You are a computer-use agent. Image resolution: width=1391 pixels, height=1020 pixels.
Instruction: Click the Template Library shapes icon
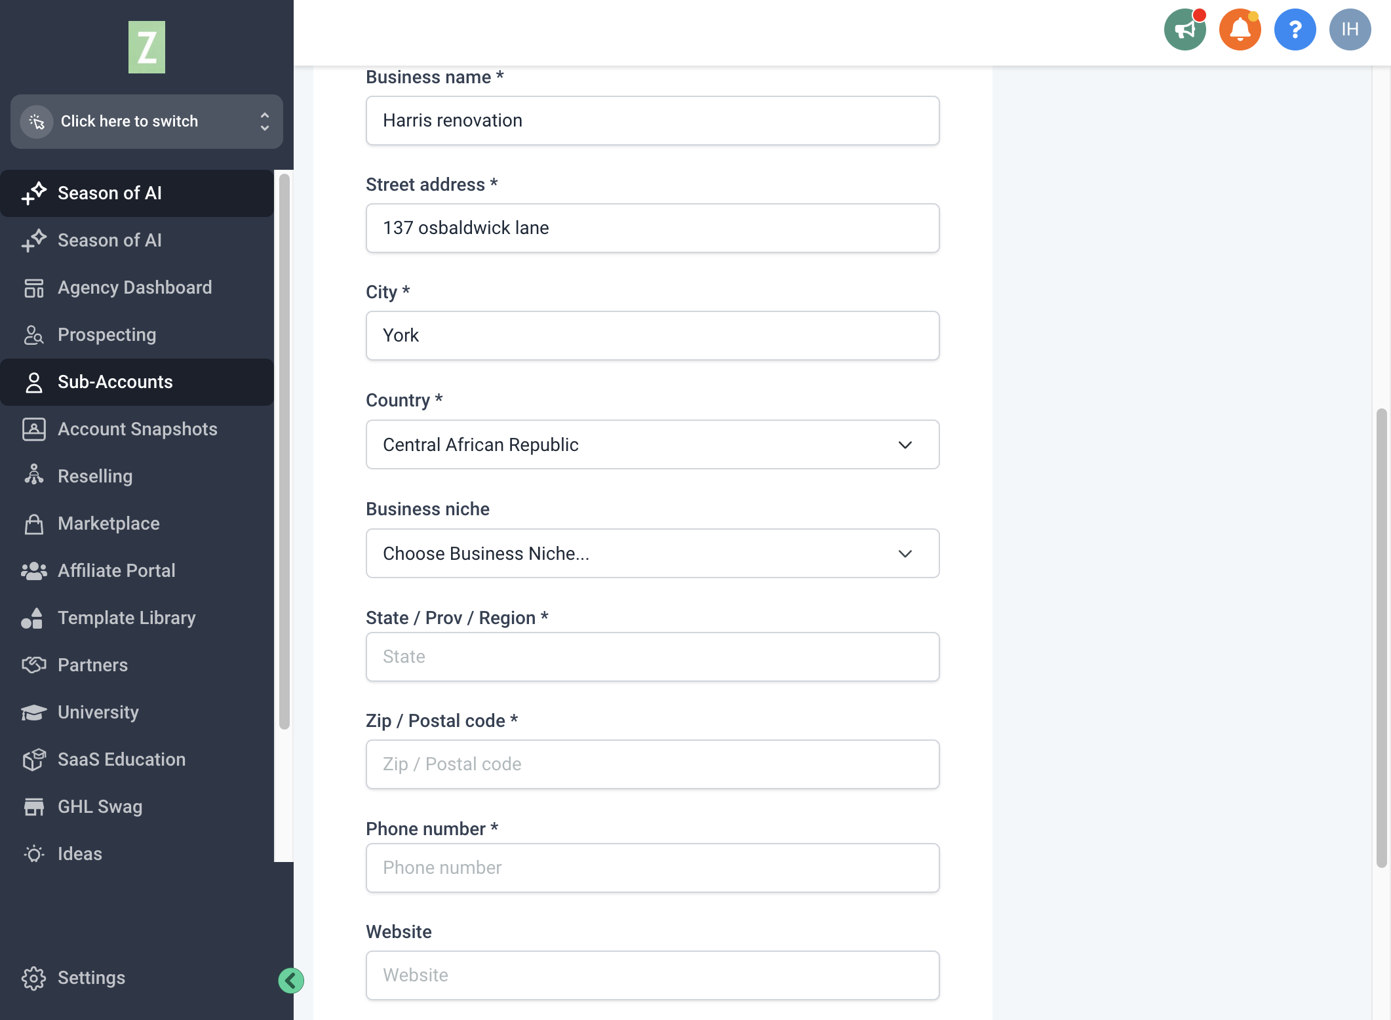coord(32,618)
